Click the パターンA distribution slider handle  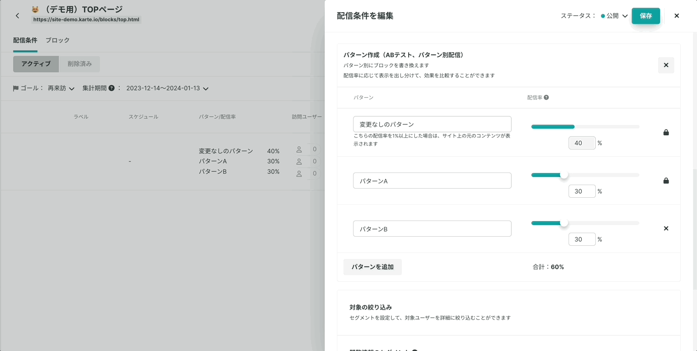(563, 174)
